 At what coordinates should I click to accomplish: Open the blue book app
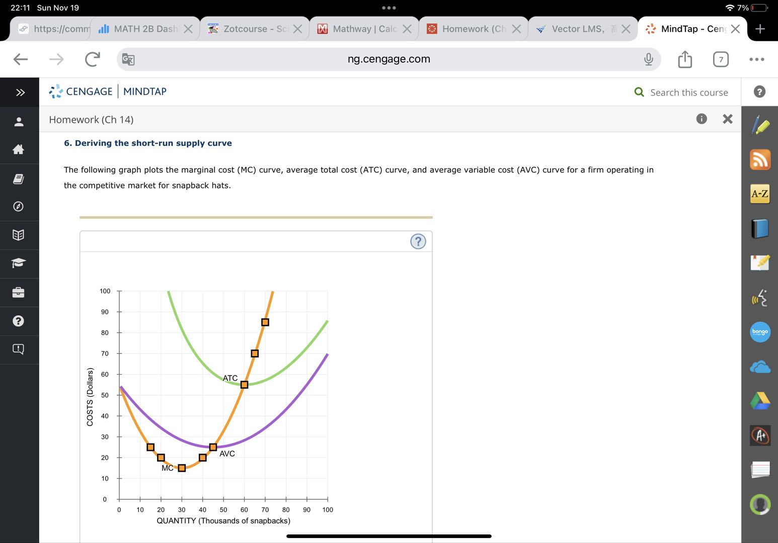coord(760,228)
